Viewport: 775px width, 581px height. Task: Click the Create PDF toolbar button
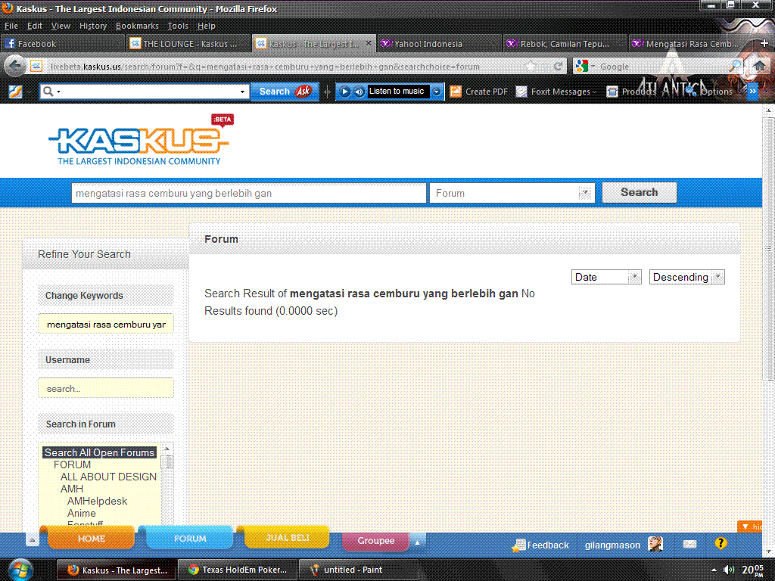point(478,92)
